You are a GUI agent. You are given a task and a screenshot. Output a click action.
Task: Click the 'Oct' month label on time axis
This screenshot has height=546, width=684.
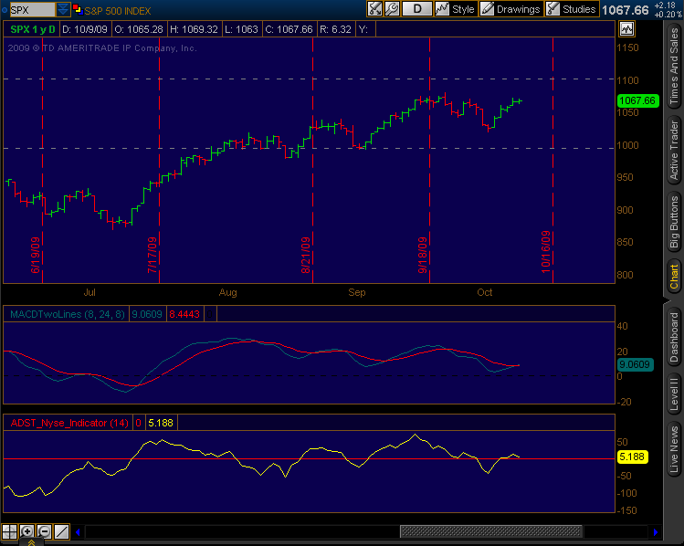(484, 292)
